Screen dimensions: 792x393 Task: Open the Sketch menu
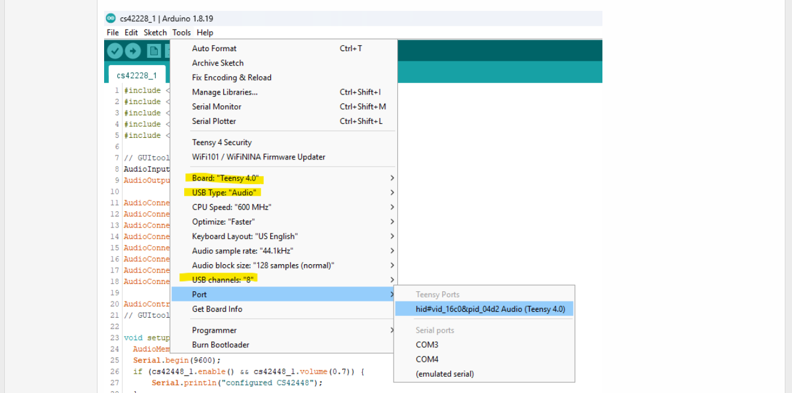coord(155,32)
